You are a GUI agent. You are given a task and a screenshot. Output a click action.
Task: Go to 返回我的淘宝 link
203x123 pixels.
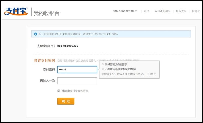point(163,11)
